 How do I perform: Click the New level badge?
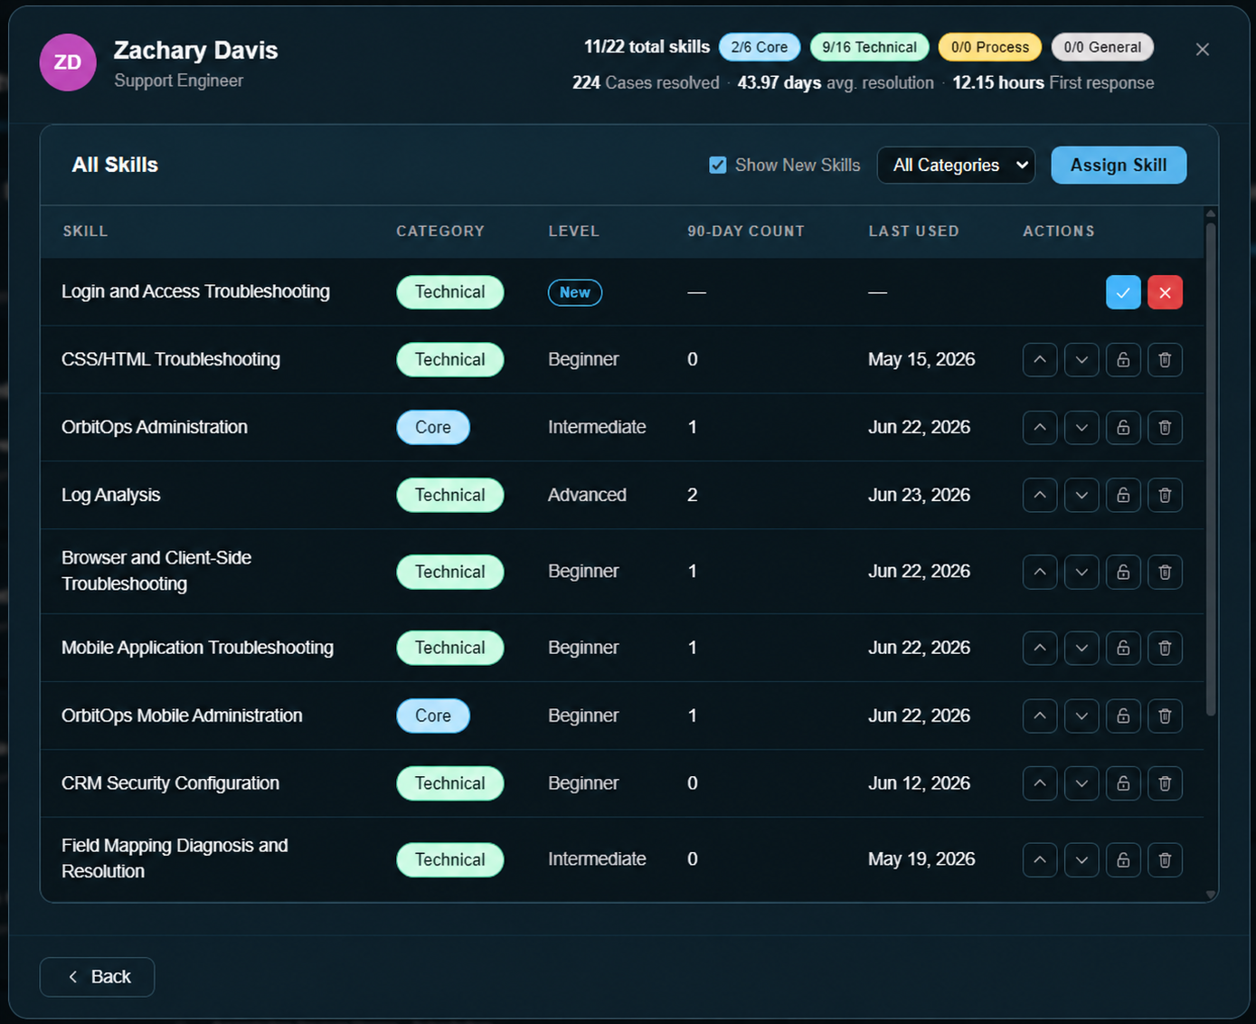[x=575, y=292]
